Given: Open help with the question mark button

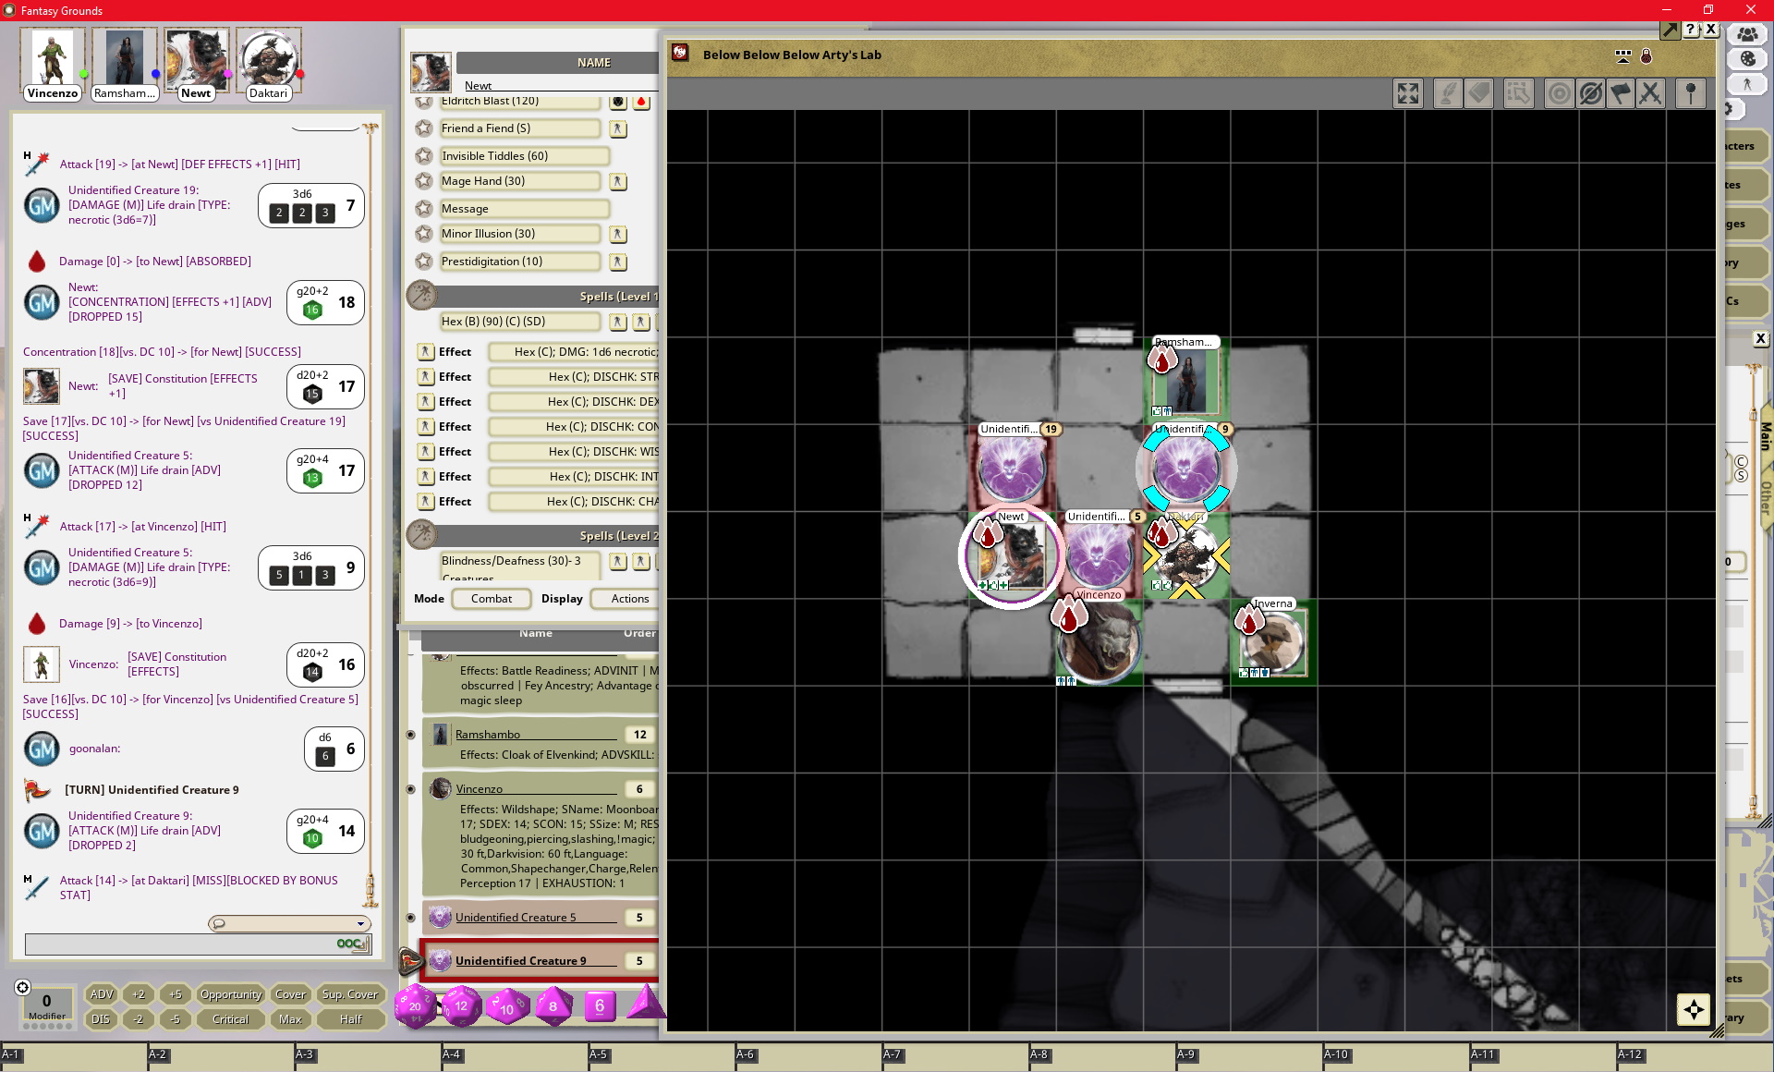Looking at the screenshot, I should tap(1690, 30).
